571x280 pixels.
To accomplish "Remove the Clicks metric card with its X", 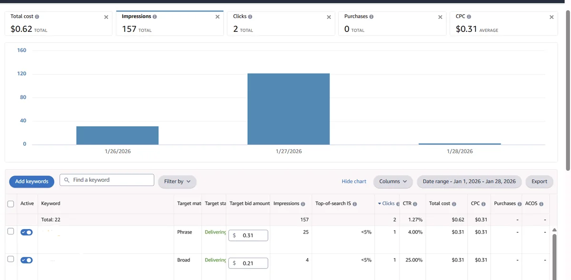I will point(329,17).
